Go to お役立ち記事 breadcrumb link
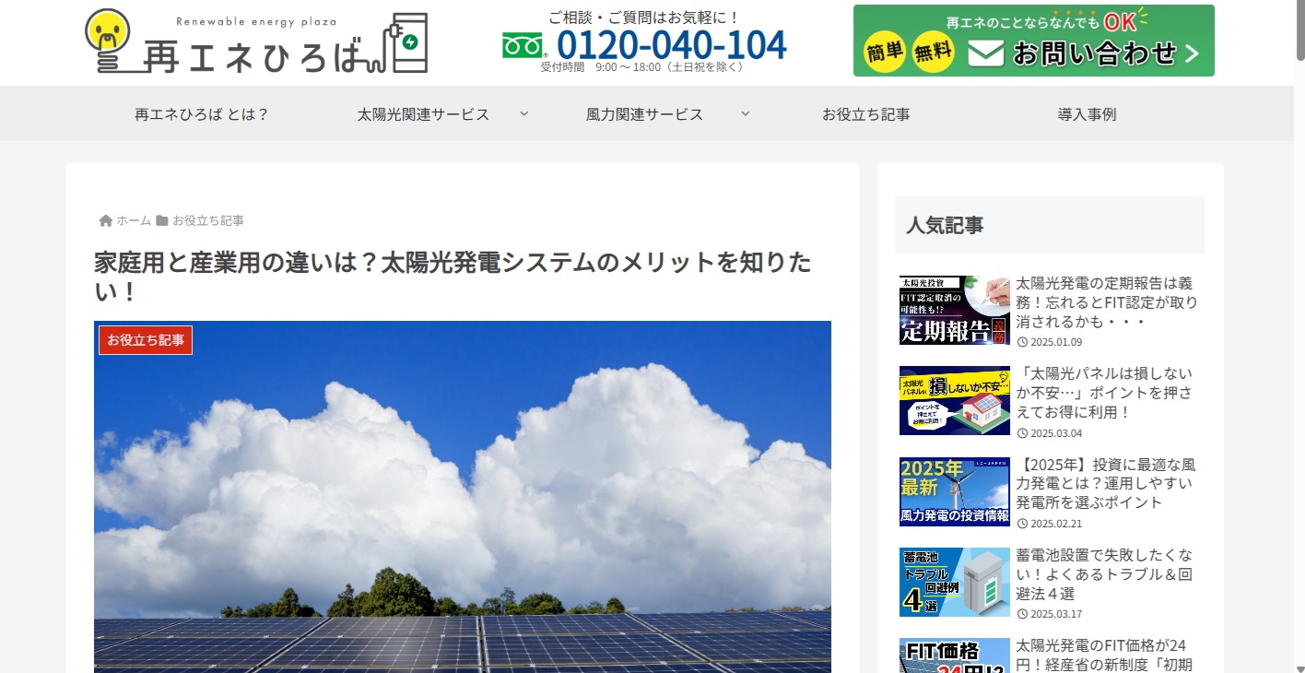 tap(208, 220)
